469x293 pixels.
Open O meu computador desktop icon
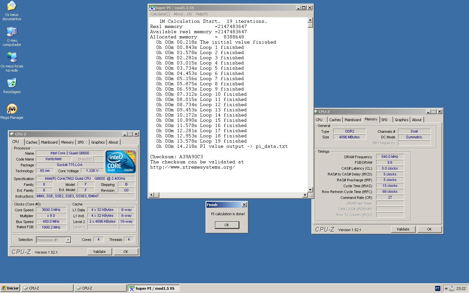point(12,36)
